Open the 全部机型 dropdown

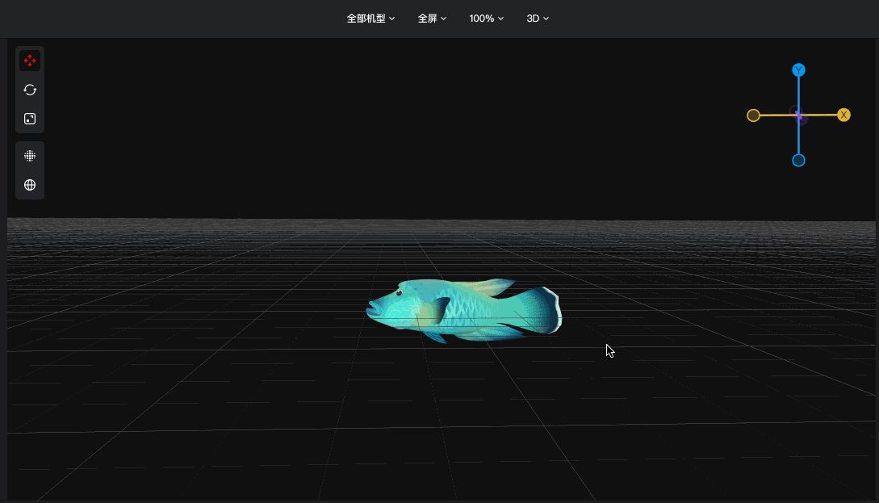click(x=370, y=19)
